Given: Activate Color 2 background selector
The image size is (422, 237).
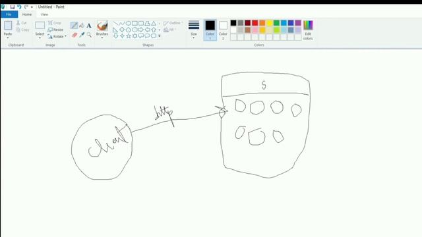Looking at the screenshot, I should (223, 30).
